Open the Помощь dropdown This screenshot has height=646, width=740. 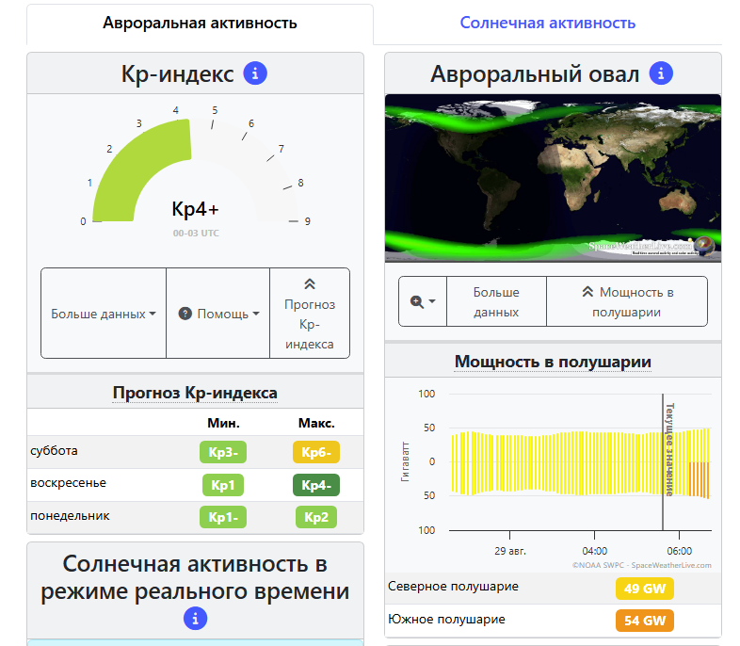(218, 314)
